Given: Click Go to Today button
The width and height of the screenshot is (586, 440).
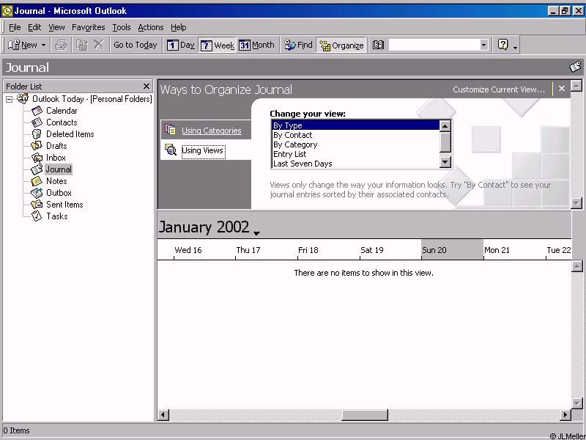Looking at the screenshot, I should click(136, 45).
